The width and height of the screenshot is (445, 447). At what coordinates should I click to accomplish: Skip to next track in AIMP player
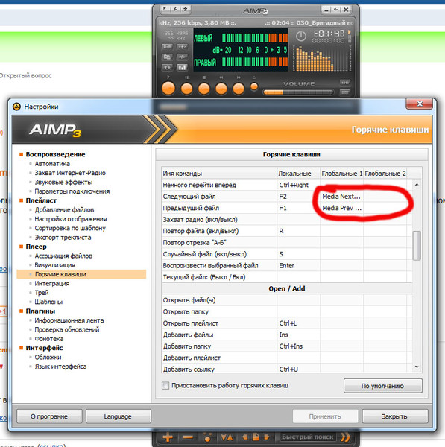pos(239,89)
